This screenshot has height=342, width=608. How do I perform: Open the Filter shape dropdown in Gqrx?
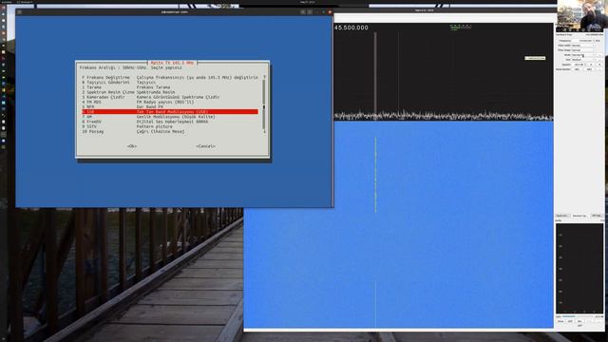[582, 50]
